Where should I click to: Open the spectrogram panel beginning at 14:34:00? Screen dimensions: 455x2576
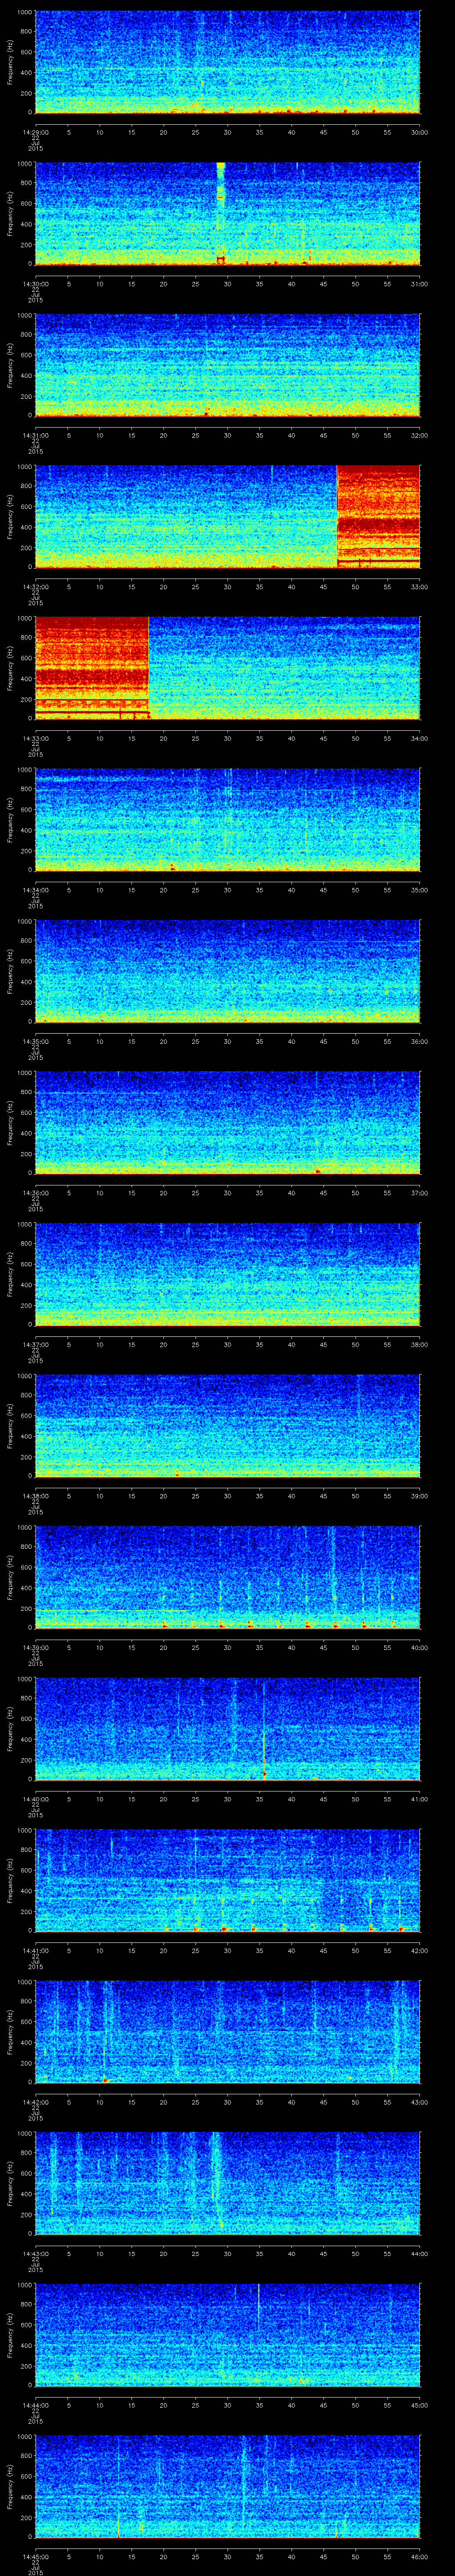coord(227,820)
